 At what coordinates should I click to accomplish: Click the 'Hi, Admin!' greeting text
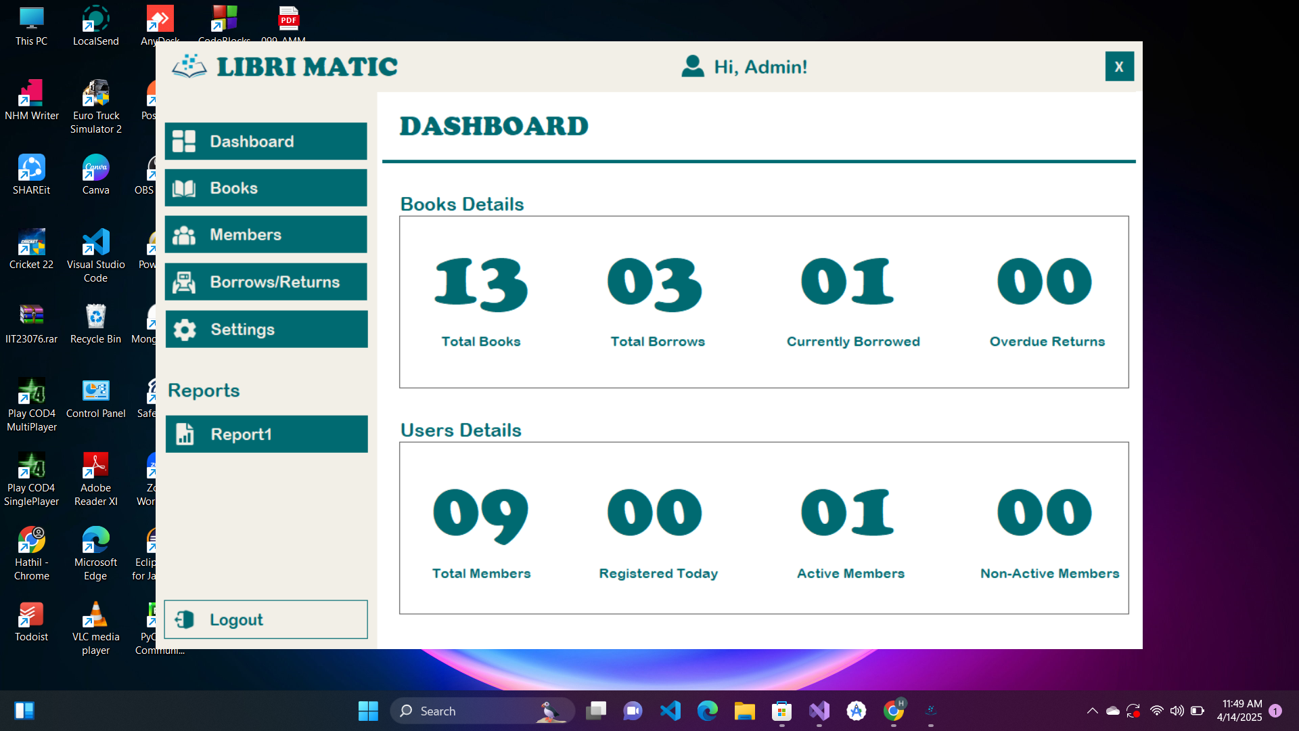760,66
